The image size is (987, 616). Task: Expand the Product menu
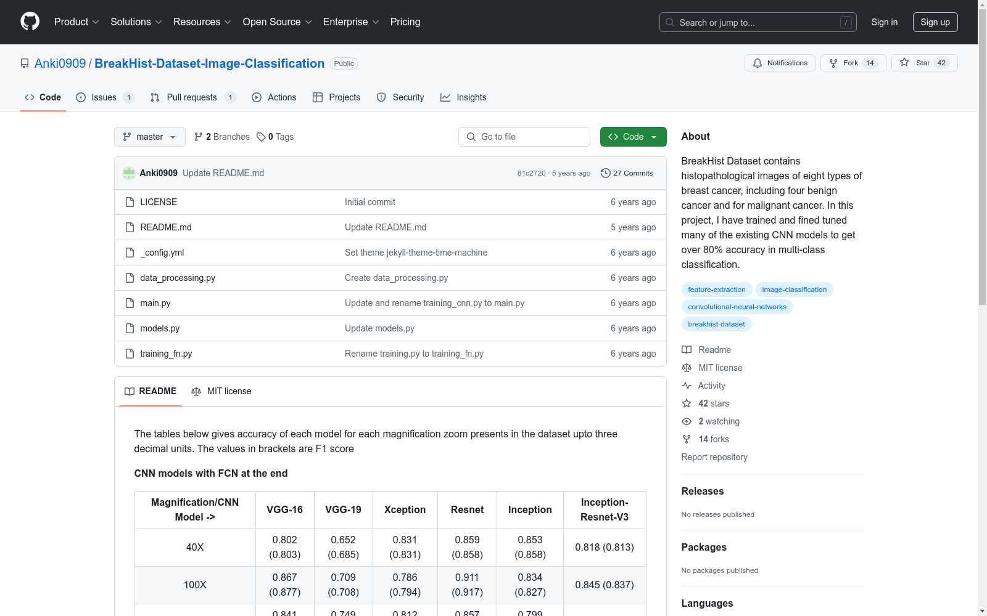click(76, 22)
